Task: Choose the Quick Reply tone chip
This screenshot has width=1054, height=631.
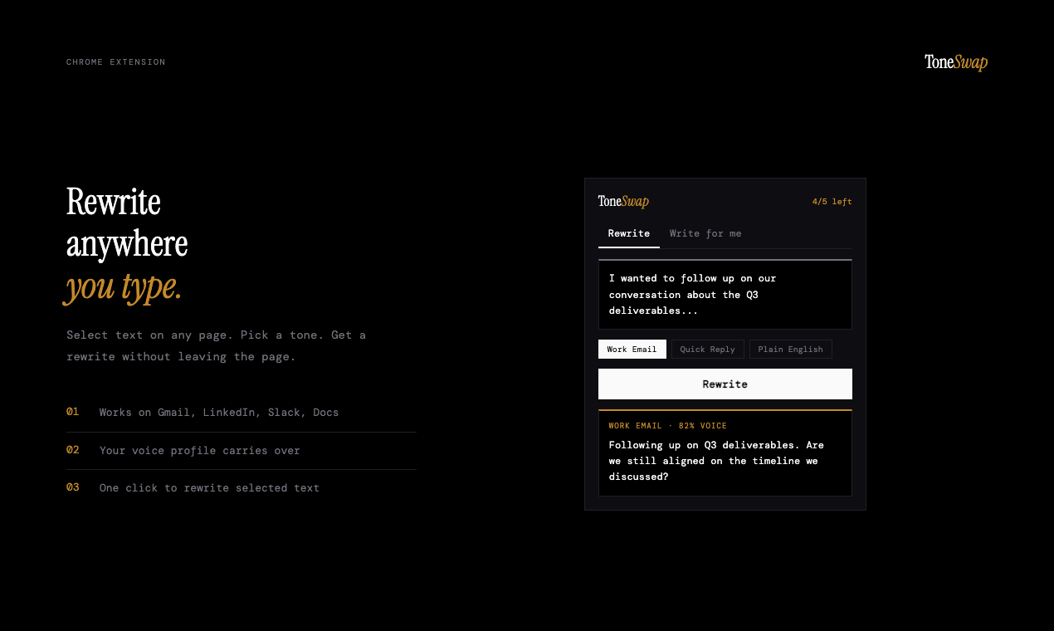Action: point(707,350)
